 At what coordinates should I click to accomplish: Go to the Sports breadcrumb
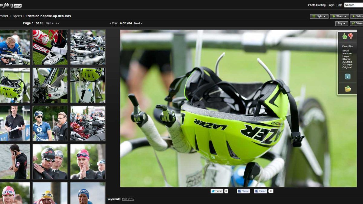[x=17, y=16]
